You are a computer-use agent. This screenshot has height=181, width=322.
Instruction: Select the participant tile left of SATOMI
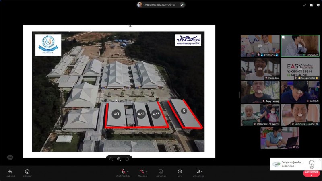[260, 92]
